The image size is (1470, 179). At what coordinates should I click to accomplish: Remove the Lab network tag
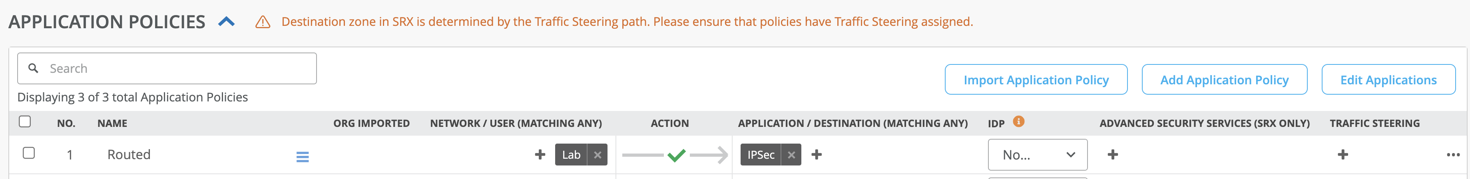(598, 155)
